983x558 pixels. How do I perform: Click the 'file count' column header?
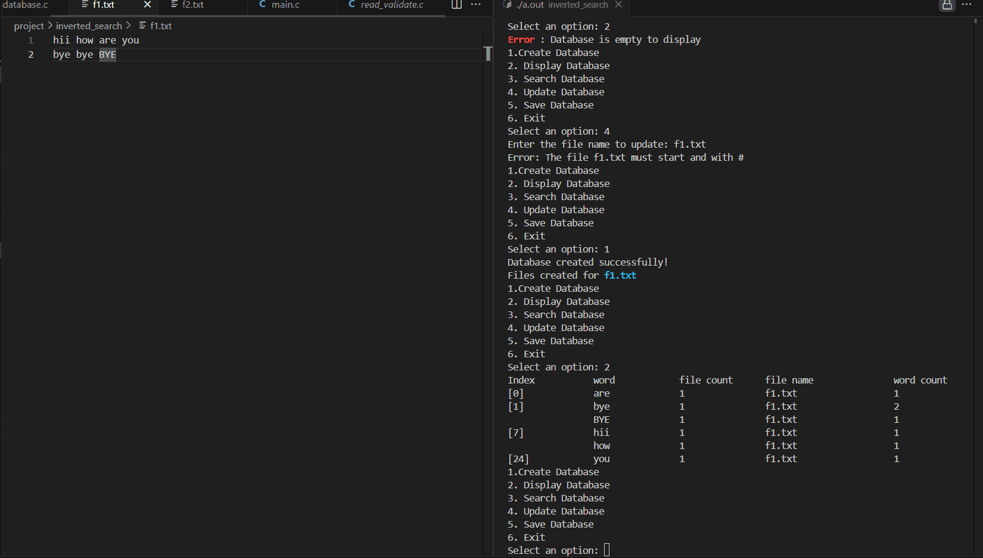pyautogui.click(x=706, y=380)
